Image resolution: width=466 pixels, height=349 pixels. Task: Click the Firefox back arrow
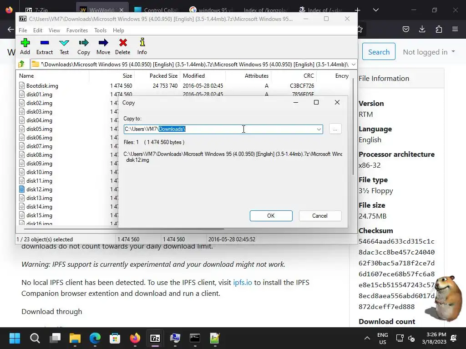click(x=11, y=29)
